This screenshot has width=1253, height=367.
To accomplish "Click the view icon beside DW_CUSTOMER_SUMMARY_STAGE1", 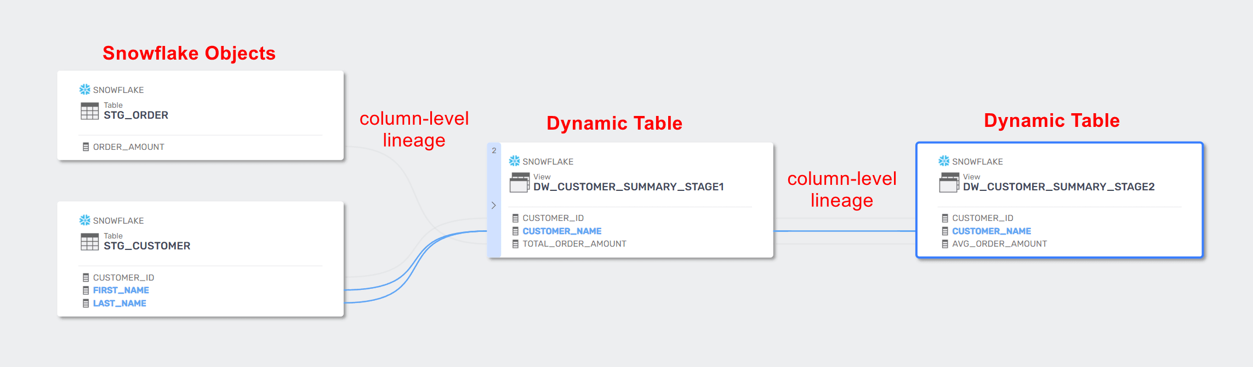I will 520,183.
